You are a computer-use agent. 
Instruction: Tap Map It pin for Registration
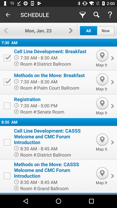point(102,103)
